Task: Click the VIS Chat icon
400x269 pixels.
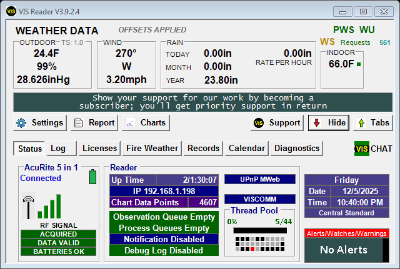Action: [x=362, y=149]
